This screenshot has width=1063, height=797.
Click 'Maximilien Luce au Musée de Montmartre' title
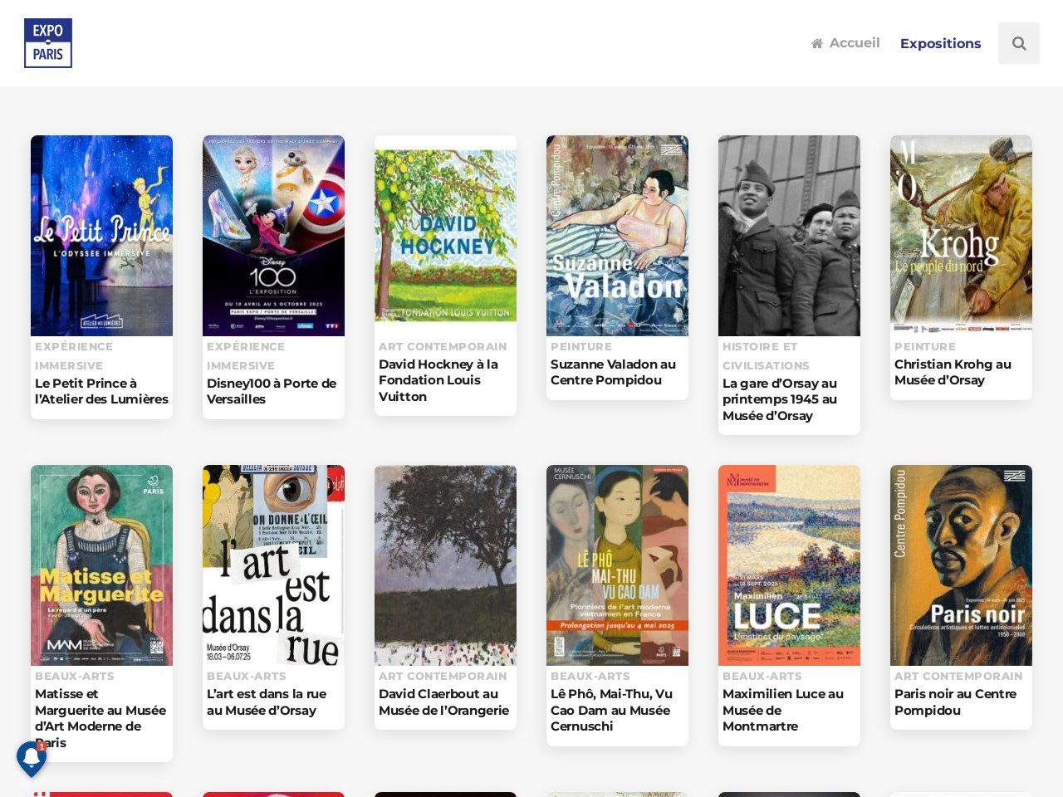click(x=783, y=710)
